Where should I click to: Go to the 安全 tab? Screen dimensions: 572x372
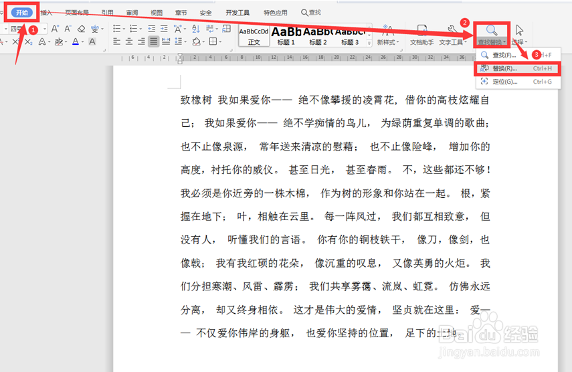(206, 13)
